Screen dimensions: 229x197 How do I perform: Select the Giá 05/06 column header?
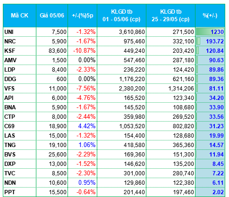click(52, 16)
